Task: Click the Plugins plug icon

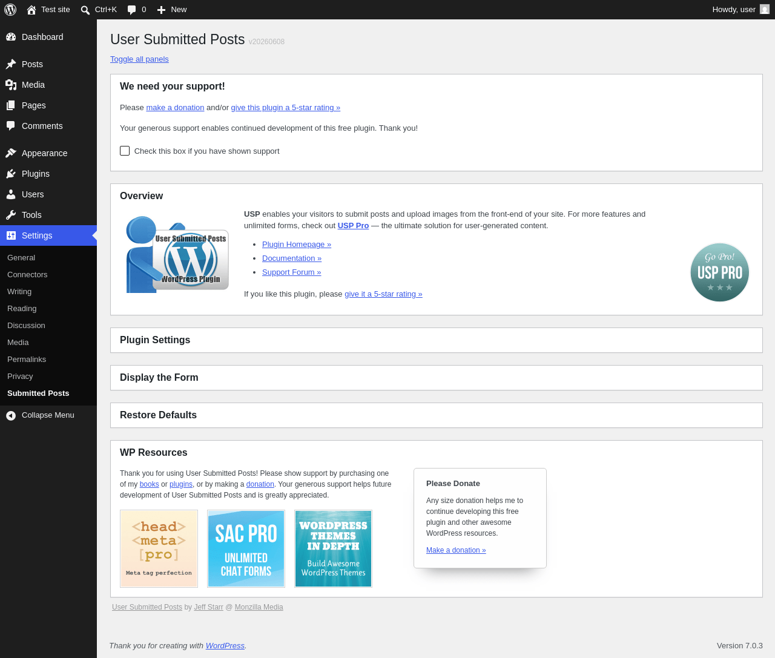Action: tap(11, 174)
